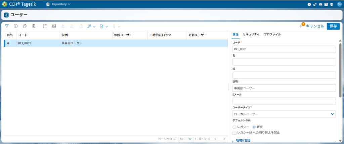
Task: Switch to the セキュリティ tab
Action: (251, 34)
